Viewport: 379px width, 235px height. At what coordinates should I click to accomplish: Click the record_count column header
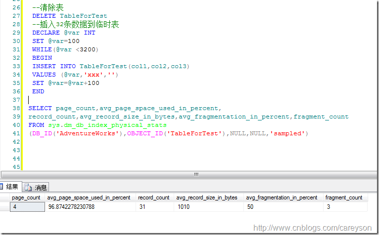tap(154, 197)
